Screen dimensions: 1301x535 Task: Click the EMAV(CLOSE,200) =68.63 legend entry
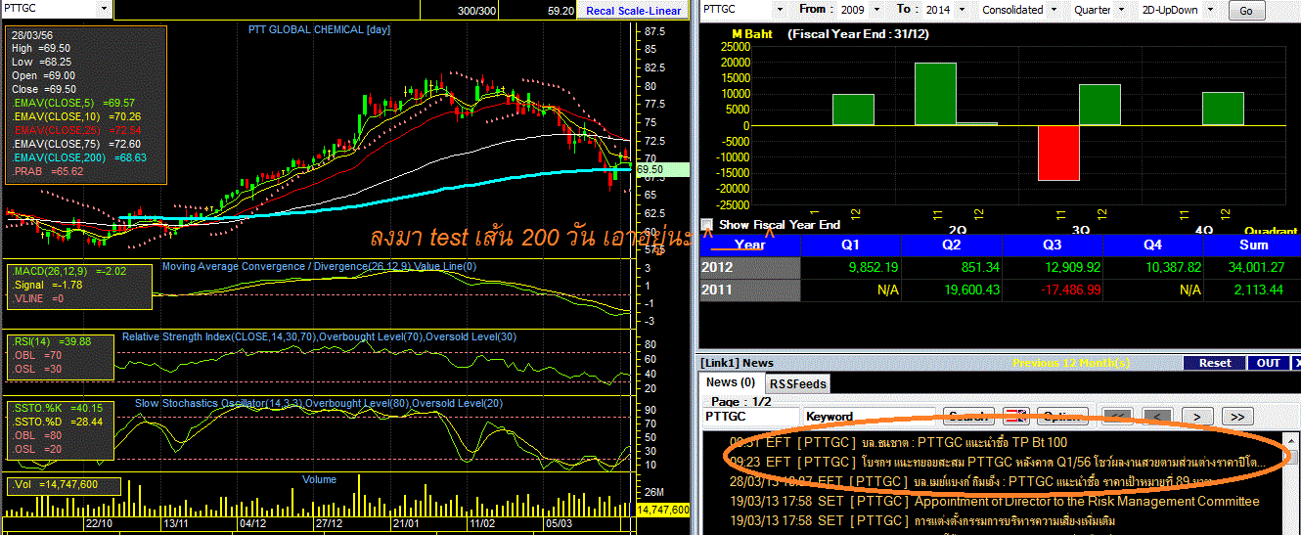(x=79, y=156)
